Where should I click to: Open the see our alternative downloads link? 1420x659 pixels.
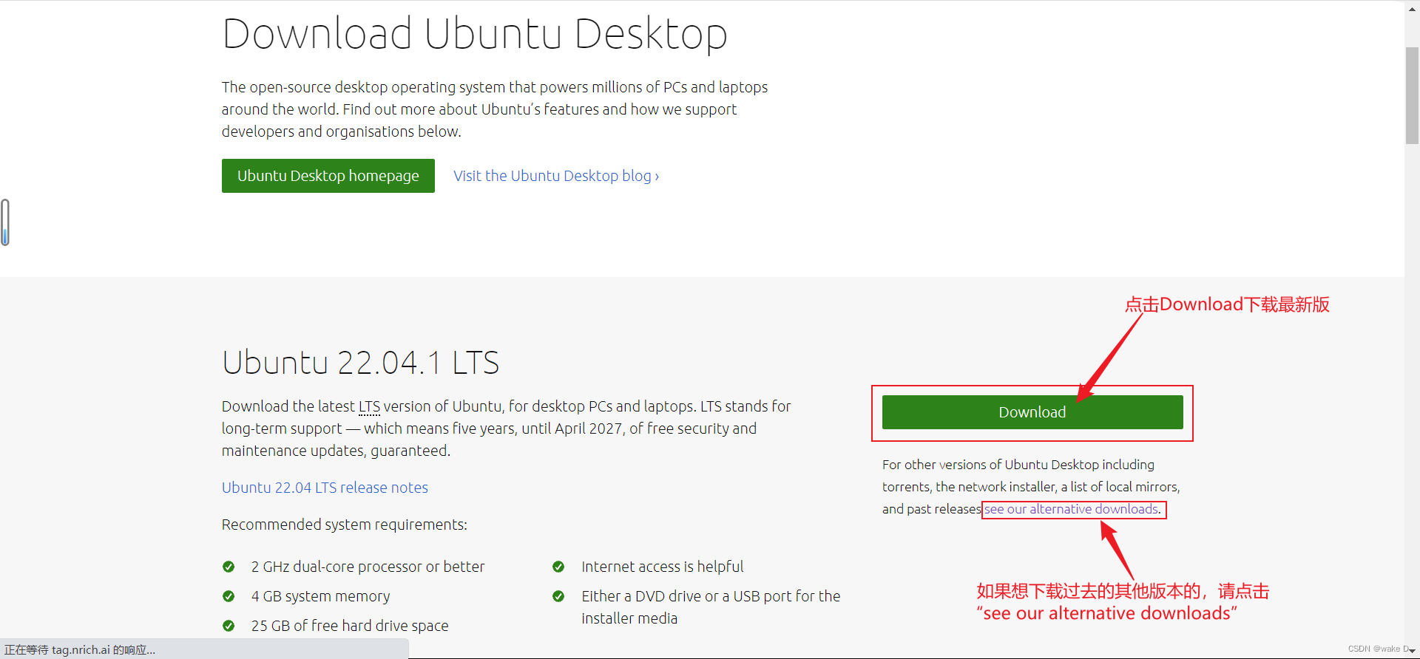(1072, 509)
